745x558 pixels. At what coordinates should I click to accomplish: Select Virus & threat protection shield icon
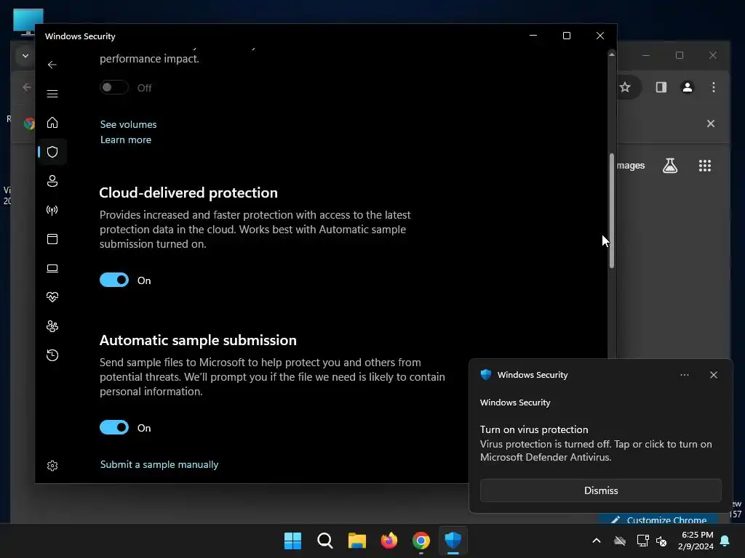tap(52, 152)
